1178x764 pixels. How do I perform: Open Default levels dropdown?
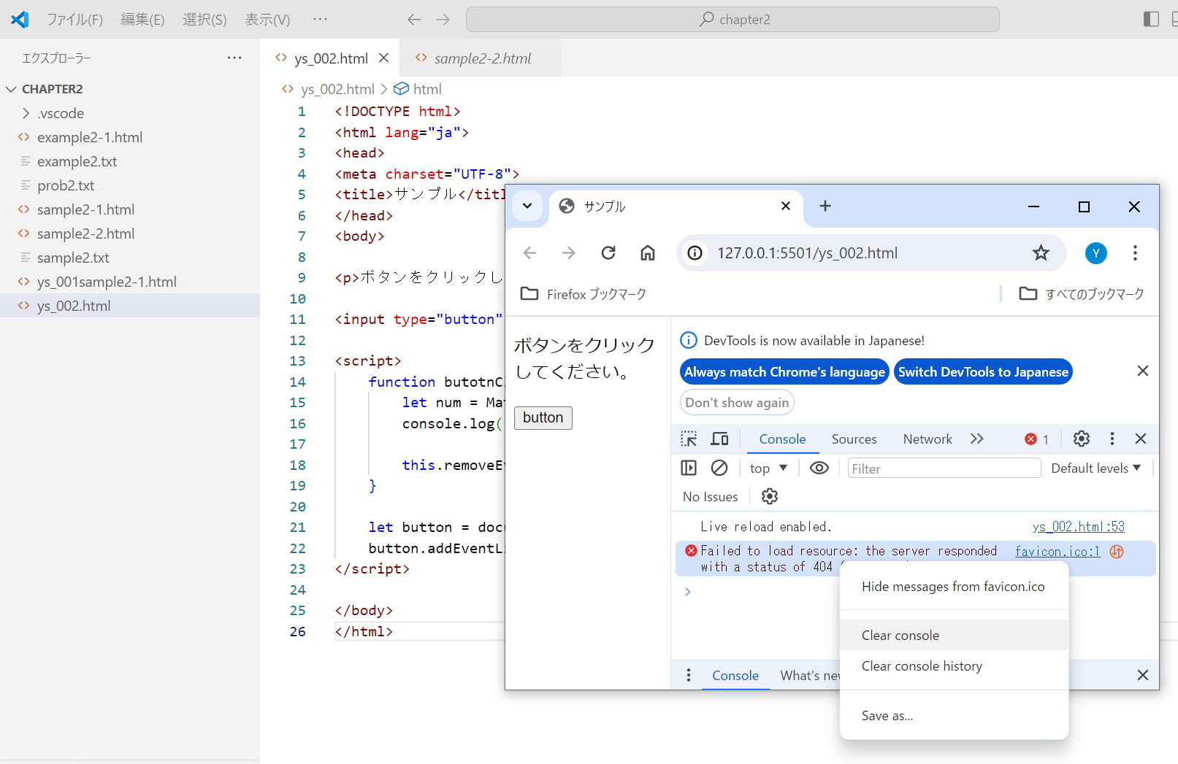tap(1095, 468)
